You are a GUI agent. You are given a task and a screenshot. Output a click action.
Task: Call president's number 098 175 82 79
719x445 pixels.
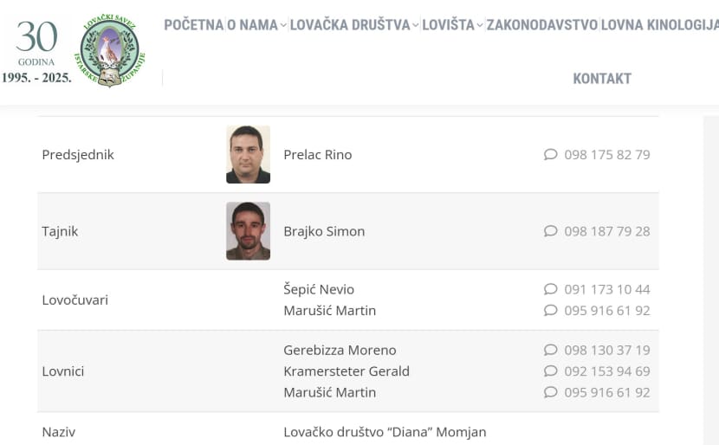tap(606, 155)
